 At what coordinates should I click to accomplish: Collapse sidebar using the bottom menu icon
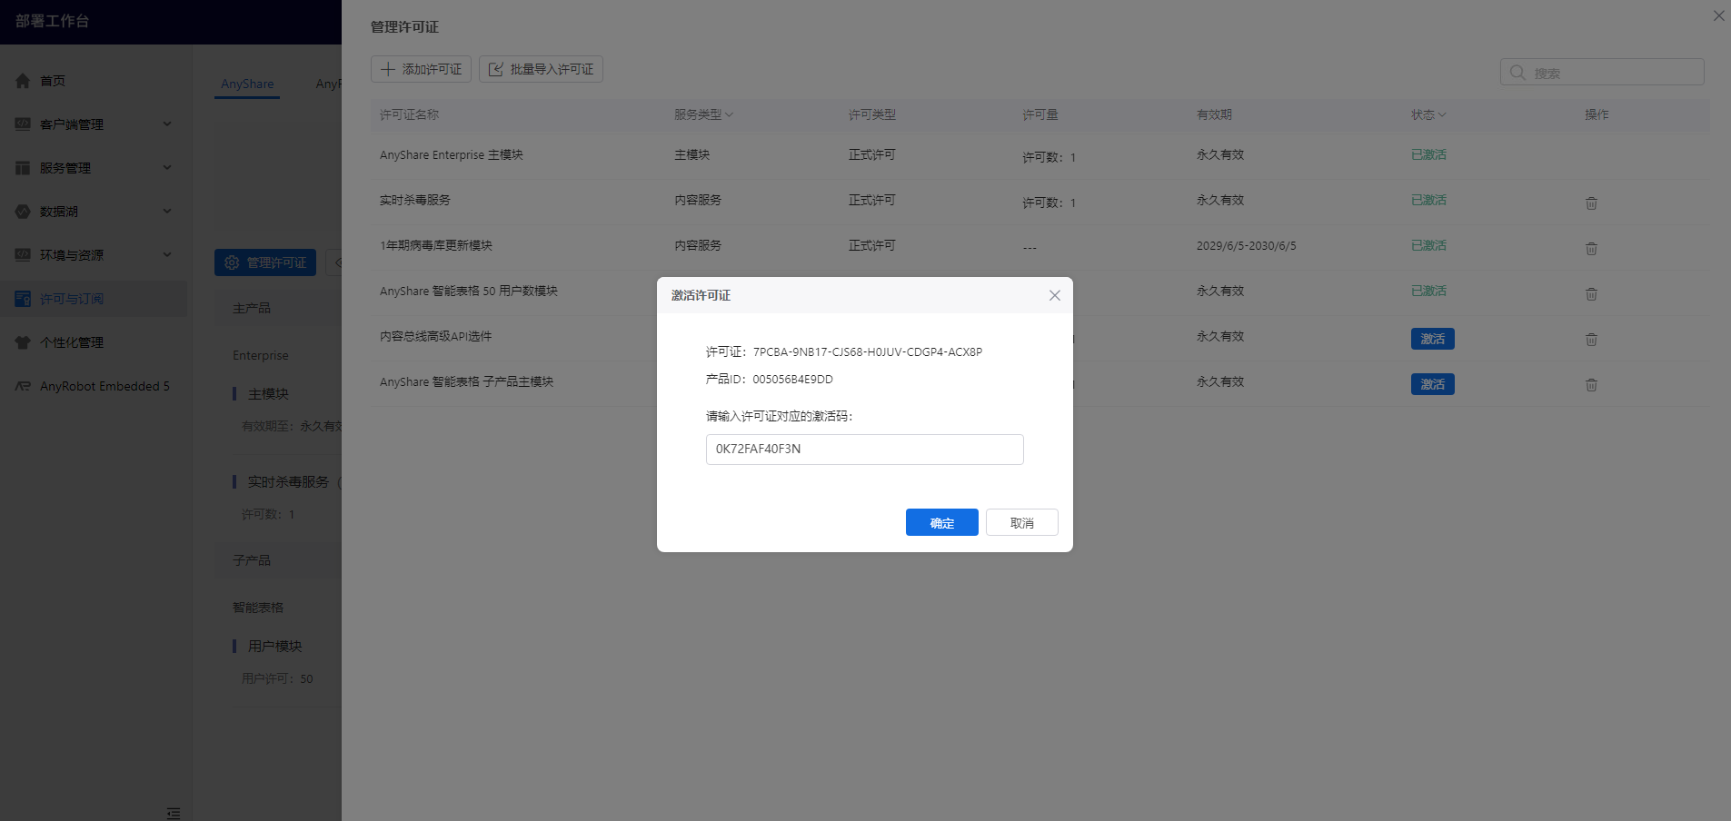tap(174, 813)
